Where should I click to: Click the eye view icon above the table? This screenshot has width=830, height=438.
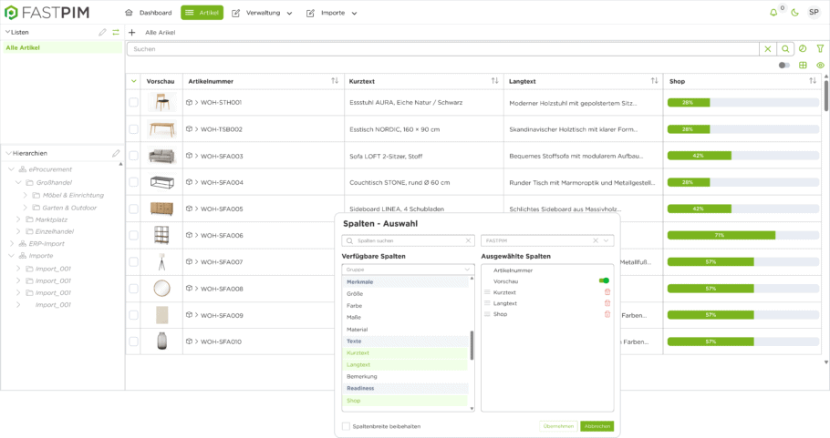[820, 65]
